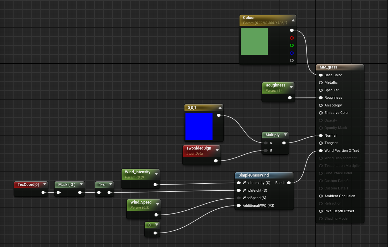Click the Colour node red channel output pin
The image size is (388, 247).
(292, 38)
